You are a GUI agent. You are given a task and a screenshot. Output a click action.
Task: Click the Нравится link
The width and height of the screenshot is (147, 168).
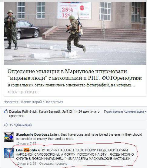click(11, 102)
